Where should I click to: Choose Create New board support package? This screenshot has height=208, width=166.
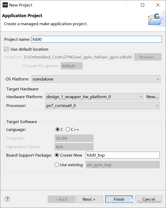pos(57,155)
